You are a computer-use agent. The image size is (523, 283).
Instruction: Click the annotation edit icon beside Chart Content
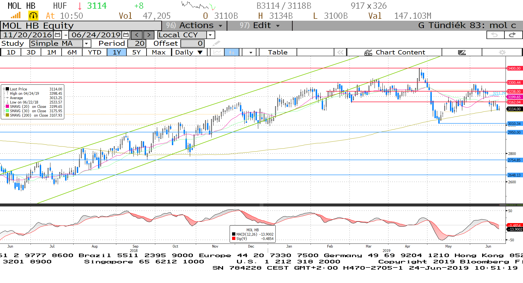(x=462, y=52)
